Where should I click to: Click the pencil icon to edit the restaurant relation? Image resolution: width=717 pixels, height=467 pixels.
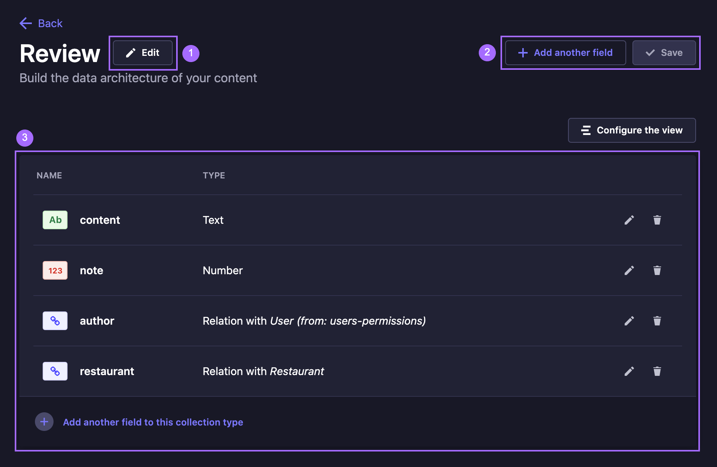[x=629, y=371]
